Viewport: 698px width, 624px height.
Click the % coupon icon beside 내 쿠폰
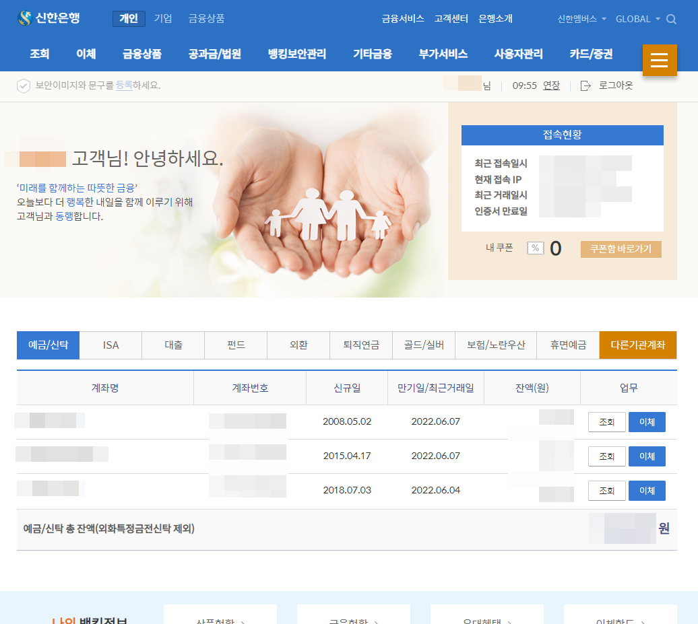point(534,248)
